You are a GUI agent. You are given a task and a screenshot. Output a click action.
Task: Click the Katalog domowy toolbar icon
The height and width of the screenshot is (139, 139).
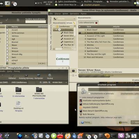(26, 75)
